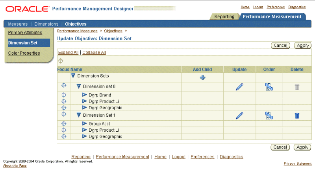The image size is (315, 171).
Task: Open the Measures subtab
Action: click(18, 24)
